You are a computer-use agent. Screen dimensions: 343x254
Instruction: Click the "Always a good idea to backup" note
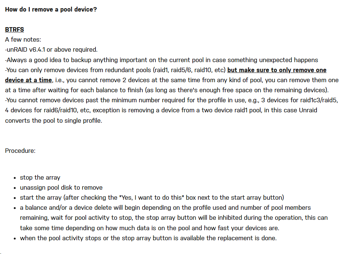tap(161, 60)
